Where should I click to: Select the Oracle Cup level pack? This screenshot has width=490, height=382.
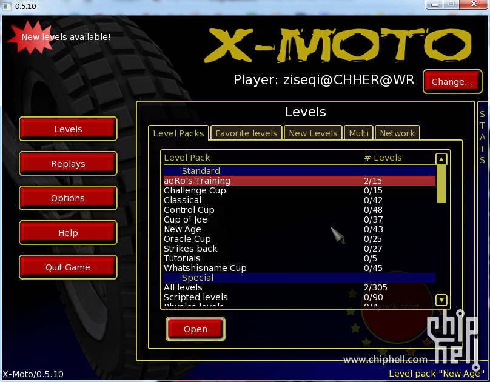300,239
